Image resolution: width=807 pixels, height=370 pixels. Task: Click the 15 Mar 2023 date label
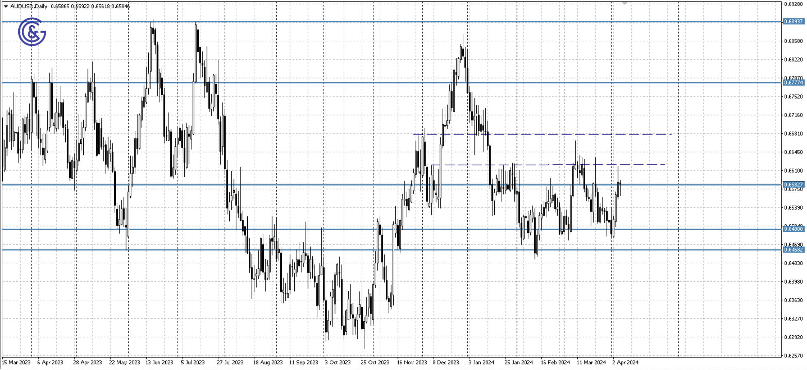(16, 363)
